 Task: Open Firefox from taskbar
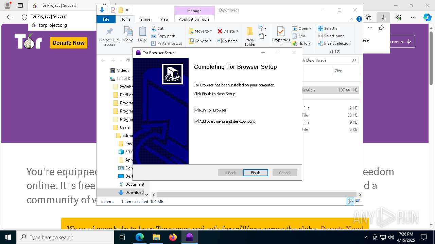(173, 237)
